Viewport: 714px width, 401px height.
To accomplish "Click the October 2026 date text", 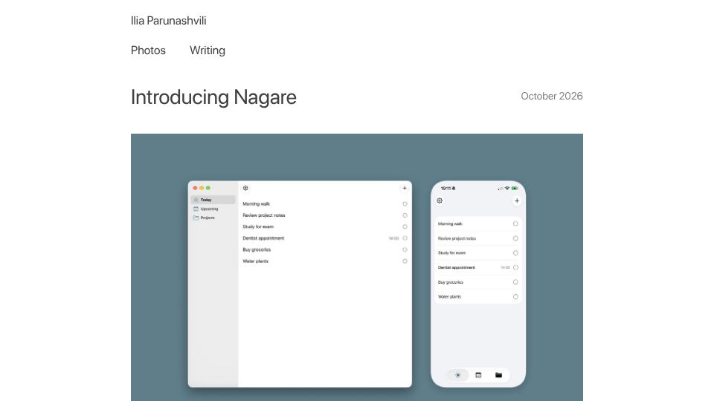I will click(x=551, y=96).
